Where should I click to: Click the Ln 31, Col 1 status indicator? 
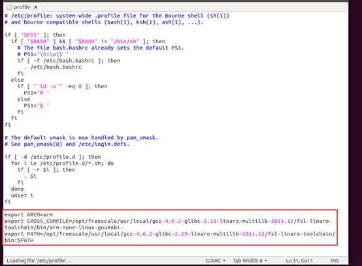point(299,261)
